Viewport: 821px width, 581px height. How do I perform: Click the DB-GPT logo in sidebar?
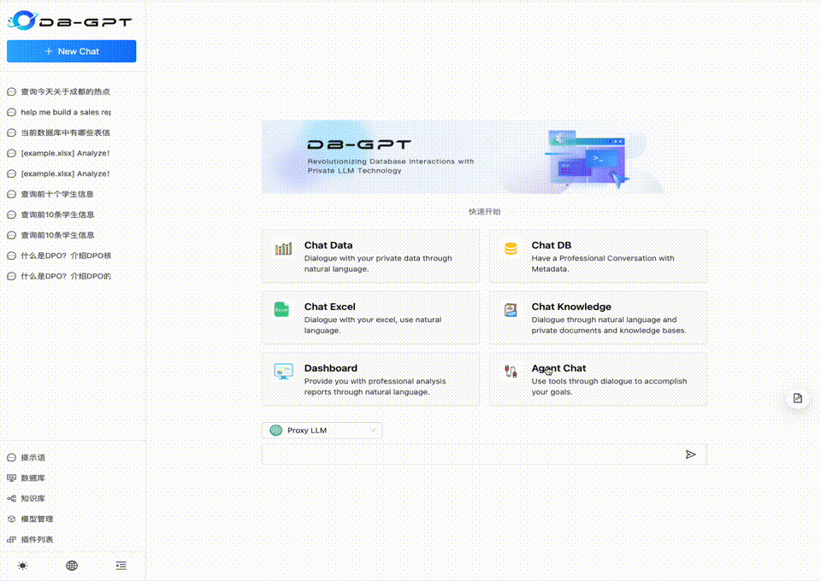69,21
